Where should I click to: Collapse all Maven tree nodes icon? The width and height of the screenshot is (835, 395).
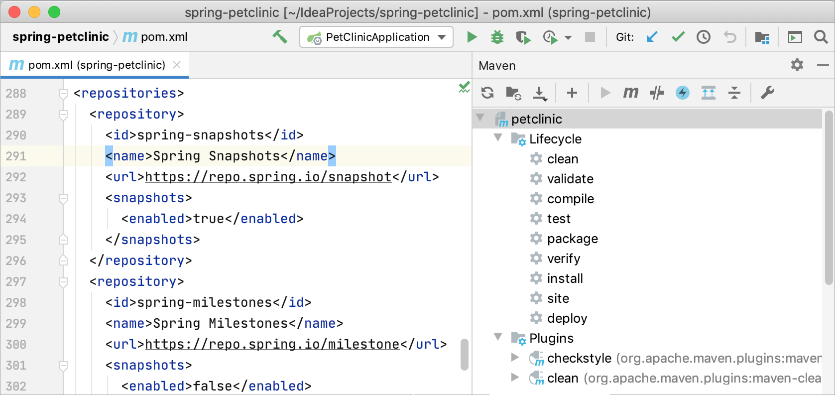734,93
